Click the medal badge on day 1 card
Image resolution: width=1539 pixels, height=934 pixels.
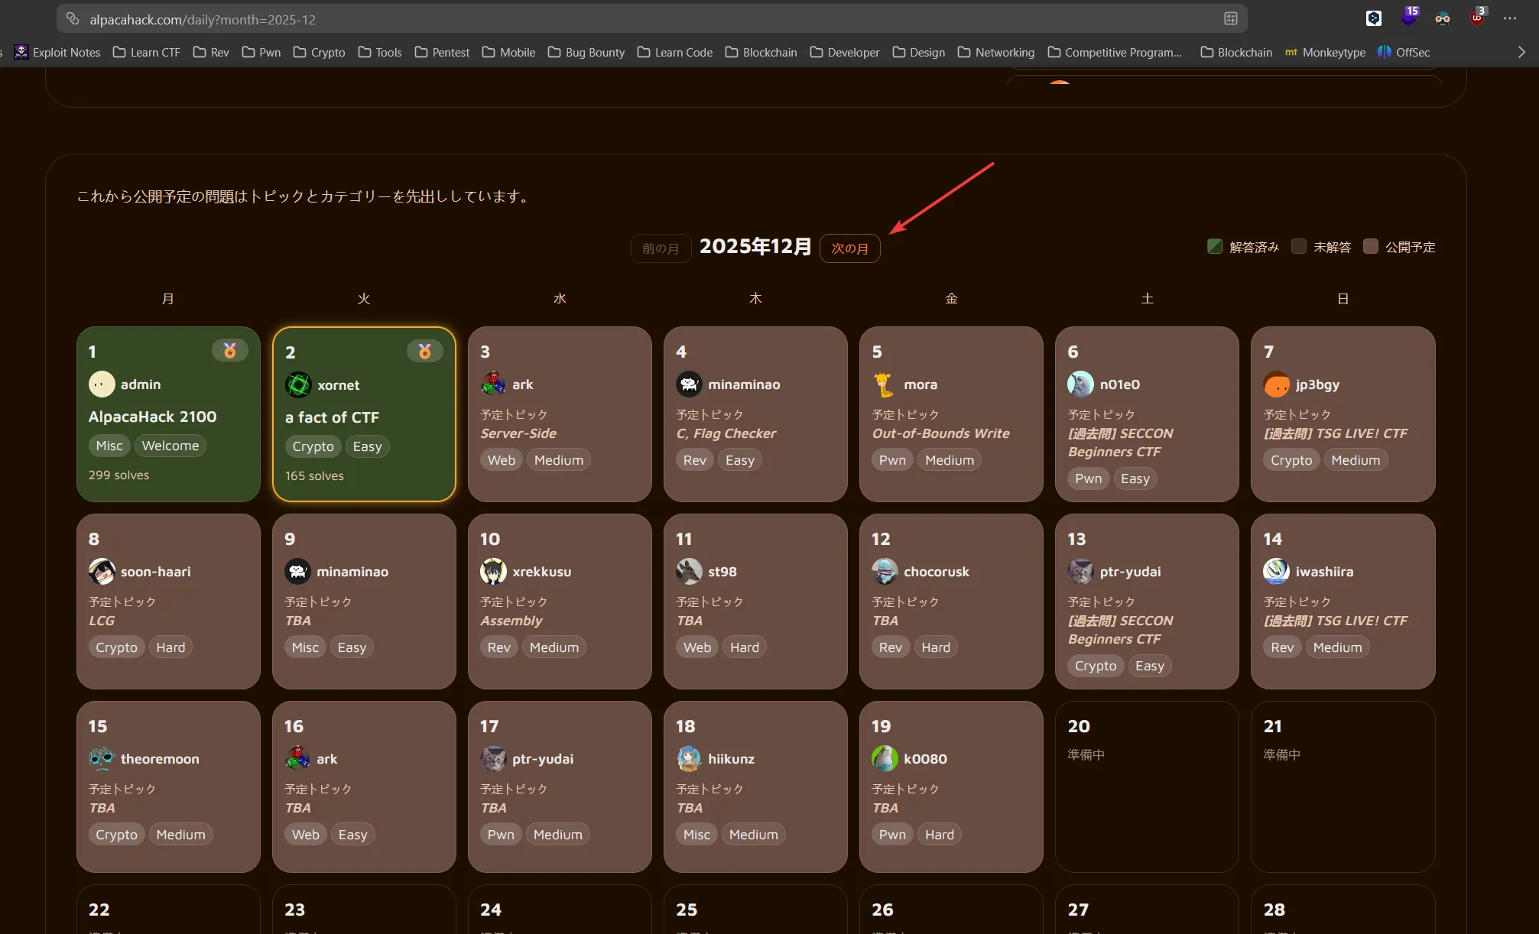tap(229, 351)
